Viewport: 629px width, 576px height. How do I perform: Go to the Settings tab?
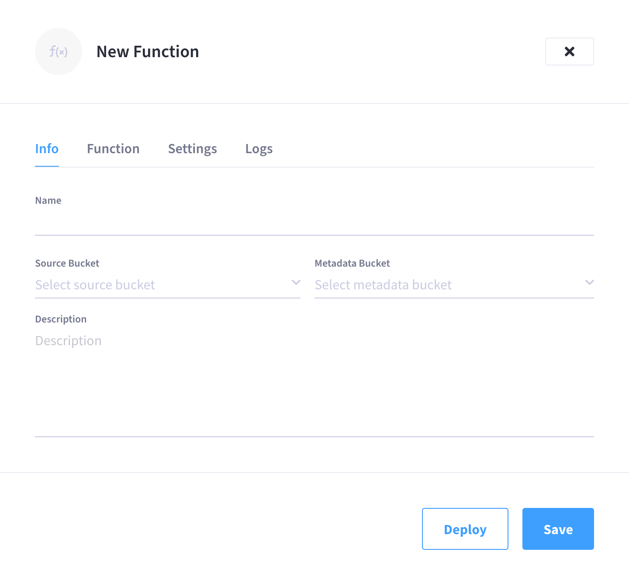coord(192,149)
